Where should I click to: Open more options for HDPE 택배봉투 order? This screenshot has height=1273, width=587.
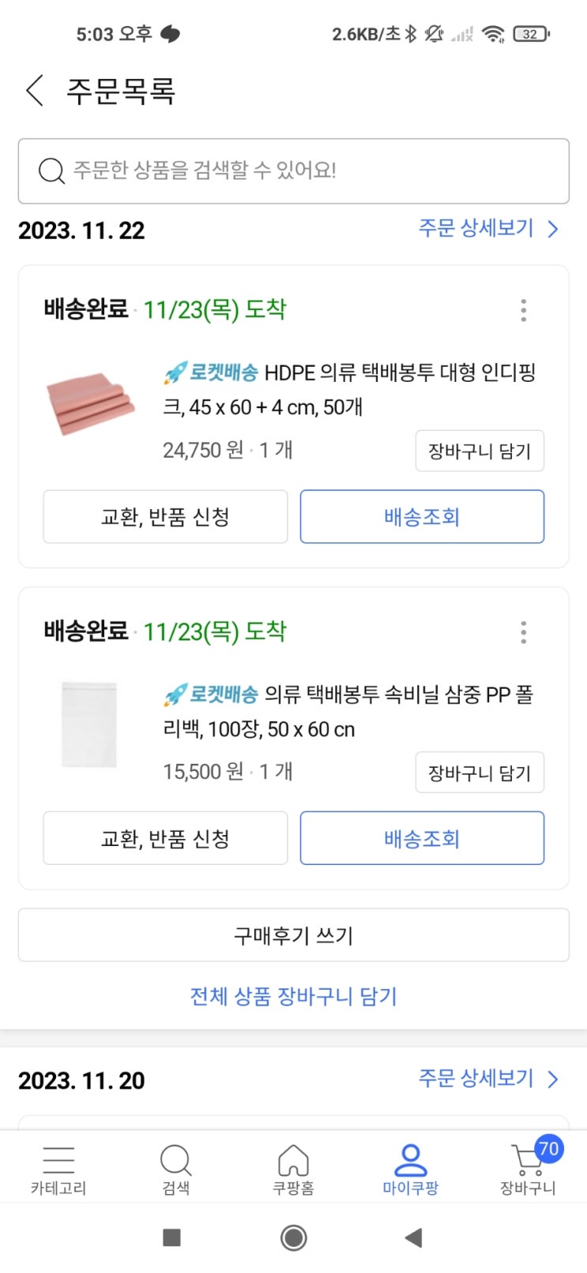click(523, 311)
